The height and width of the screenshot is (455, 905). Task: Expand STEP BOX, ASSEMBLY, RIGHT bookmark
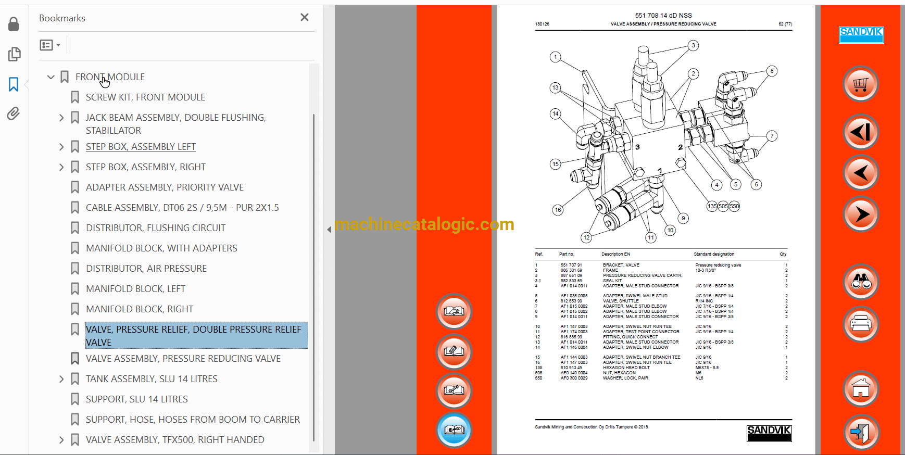(x=61, y=167)
